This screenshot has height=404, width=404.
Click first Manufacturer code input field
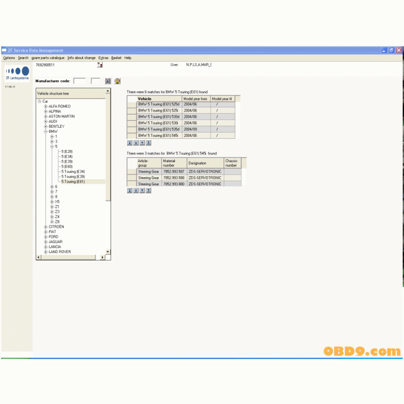pyautogui.click(x=80, y=81)
